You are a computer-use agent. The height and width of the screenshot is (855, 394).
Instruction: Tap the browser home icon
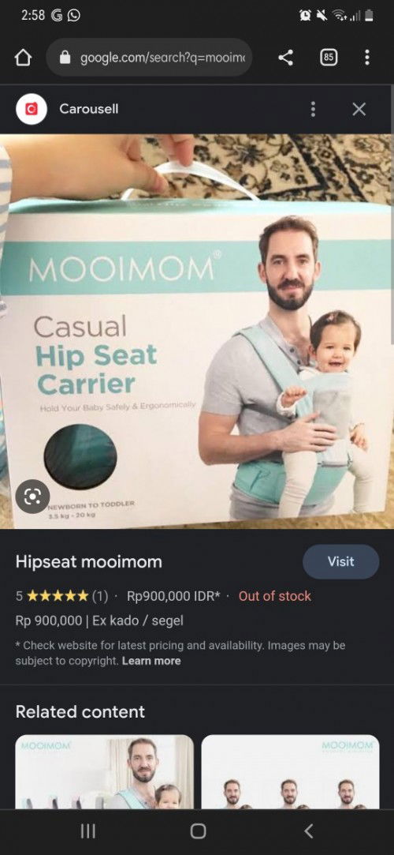tap(23, 58)
